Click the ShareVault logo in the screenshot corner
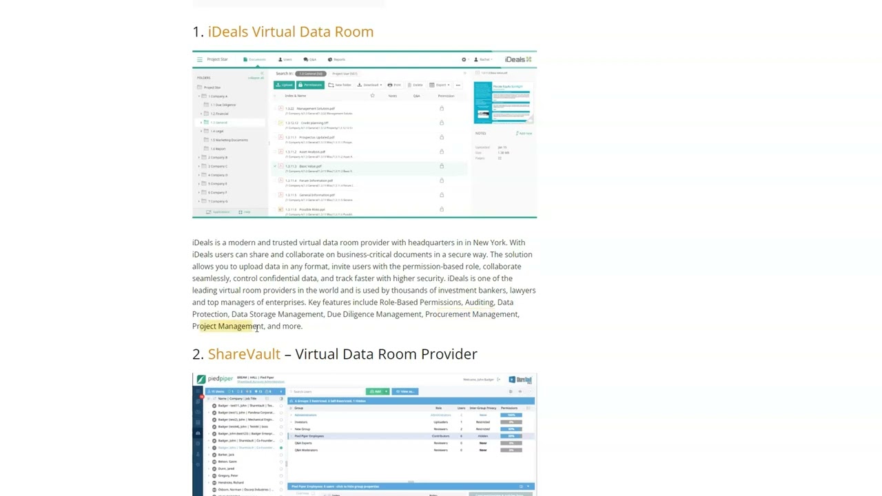The image size is (882, 496). tap(520, 380)
